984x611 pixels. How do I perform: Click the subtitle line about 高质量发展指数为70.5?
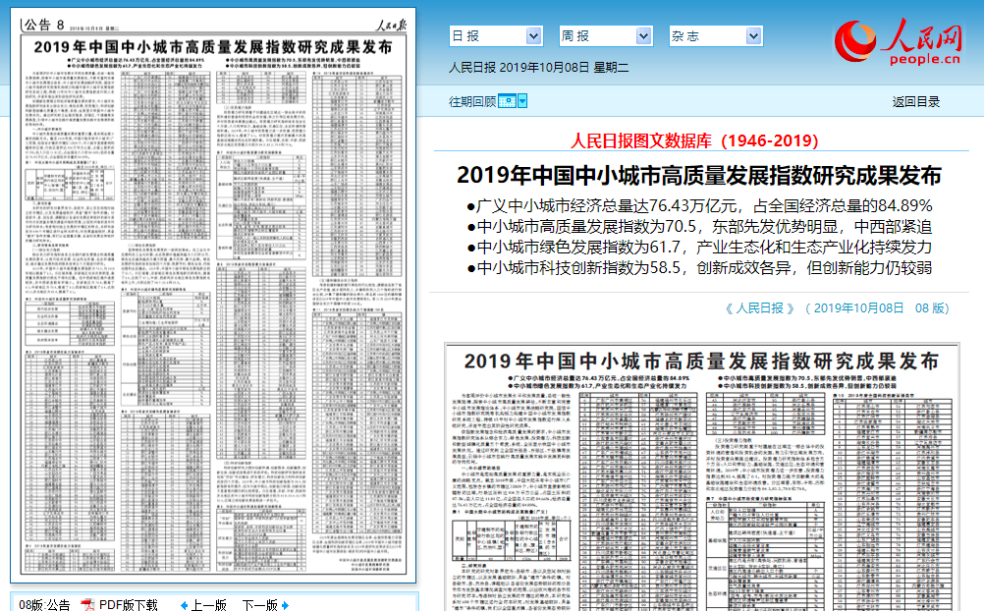point(699,226)
